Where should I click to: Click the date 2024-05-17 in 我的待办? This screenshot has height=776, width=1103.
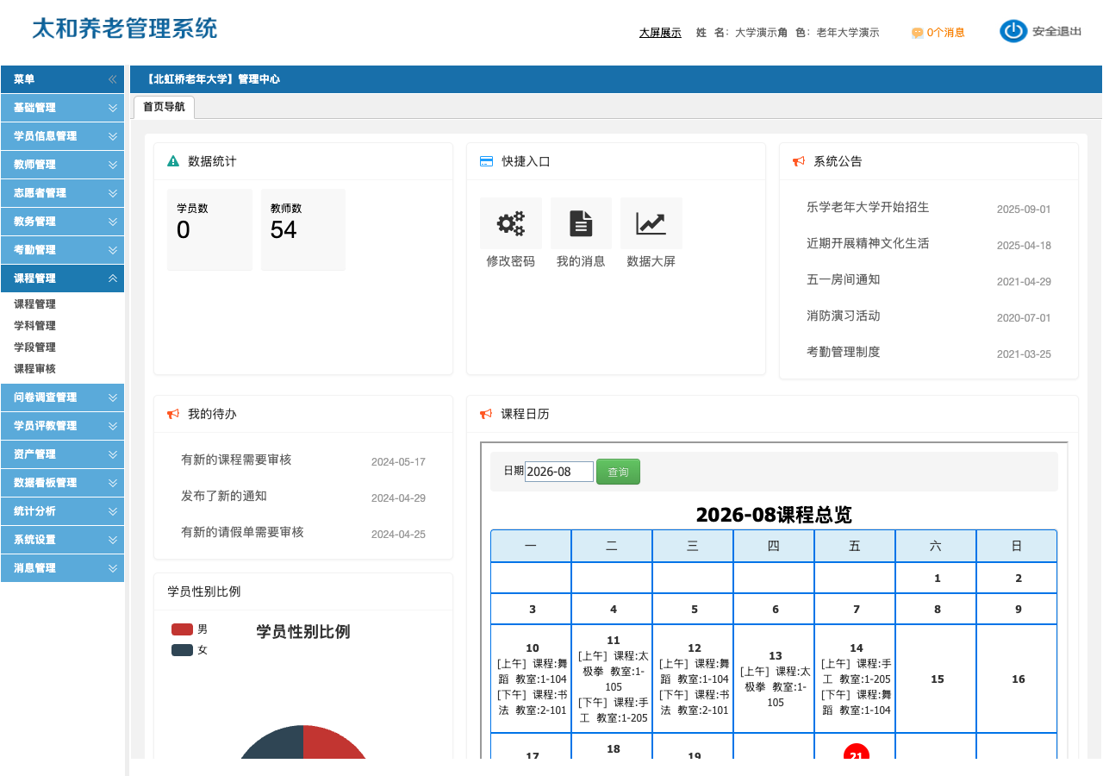click(x=398, y=462)
